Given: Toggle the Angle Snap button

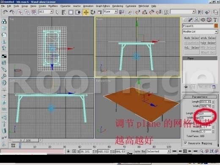Looking at the screenshot, I should [145, 12].
